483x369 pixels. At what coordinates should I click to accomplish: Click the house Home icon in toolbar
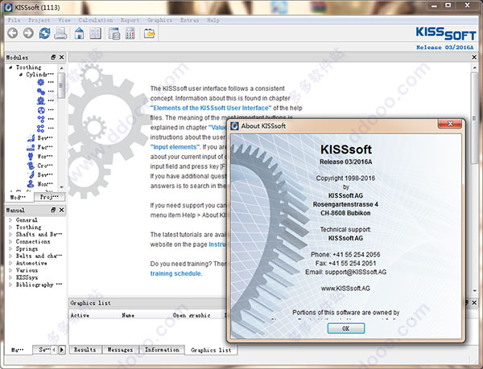click(79, 33)
